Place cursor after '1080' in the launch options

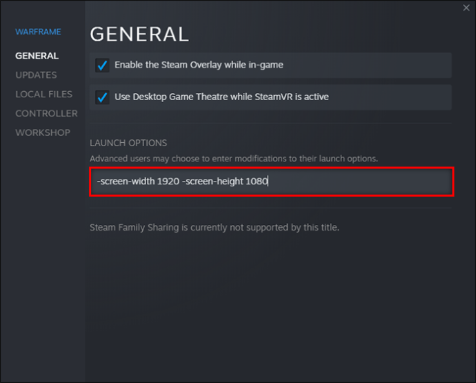pyautogui.click(x=268, y=181)
